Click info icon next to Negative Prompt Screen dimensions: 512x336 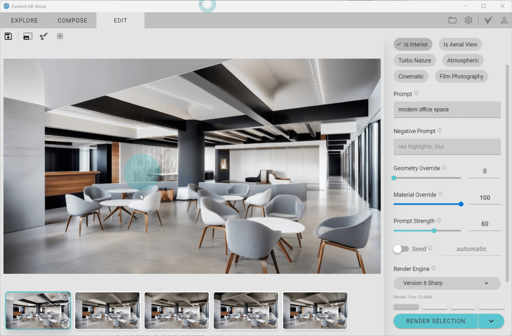[x=440, y=131]
